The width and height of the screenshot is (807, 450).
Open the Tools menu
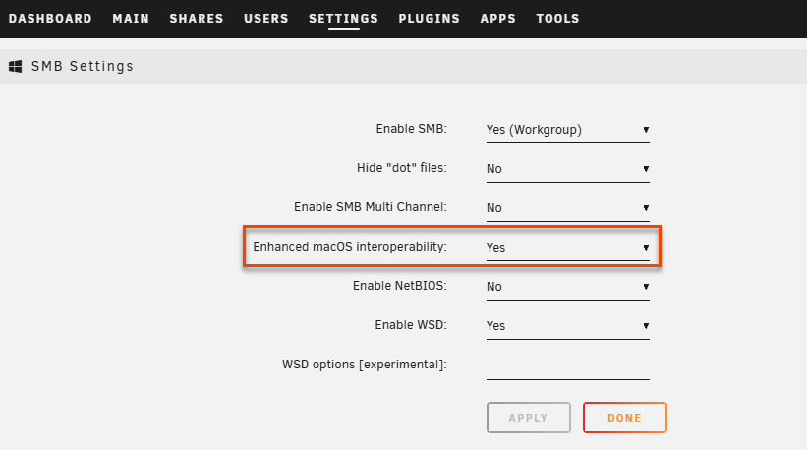point(557,19)
